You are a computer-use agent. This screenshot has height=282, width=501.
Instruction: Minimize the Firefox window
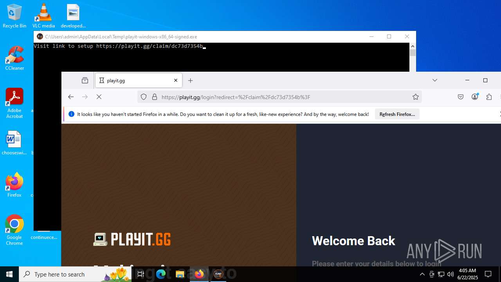(467, 80)
